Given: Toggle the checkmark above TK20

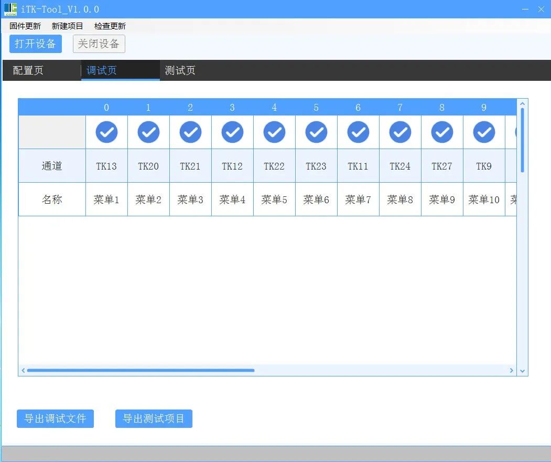Looking at the screenshot, I should point(148,132).
